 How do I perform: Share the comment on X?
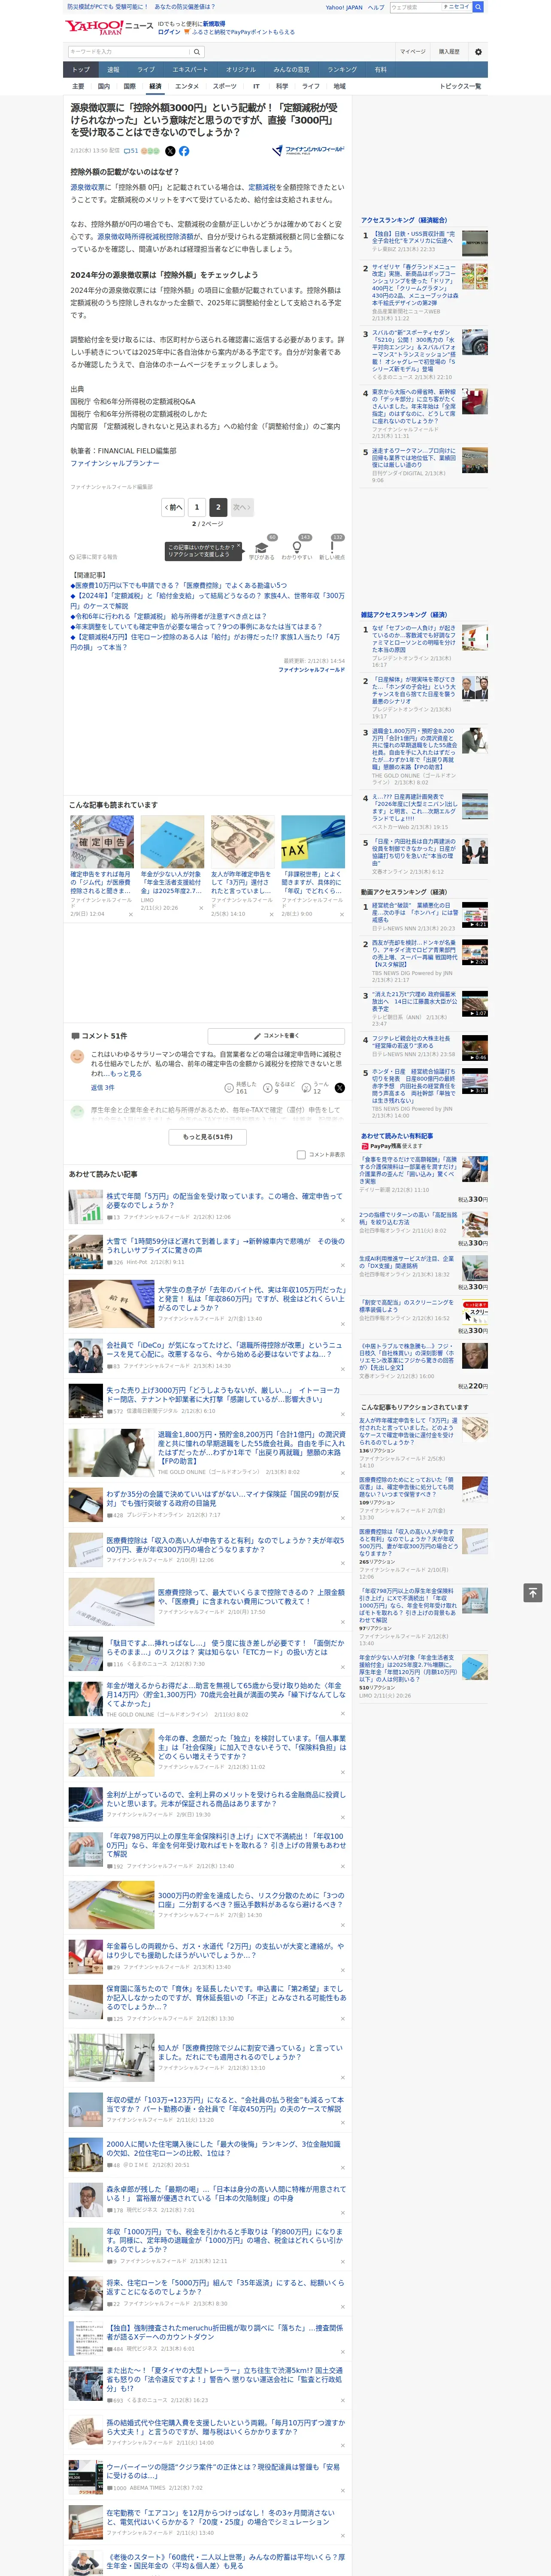339,1087
